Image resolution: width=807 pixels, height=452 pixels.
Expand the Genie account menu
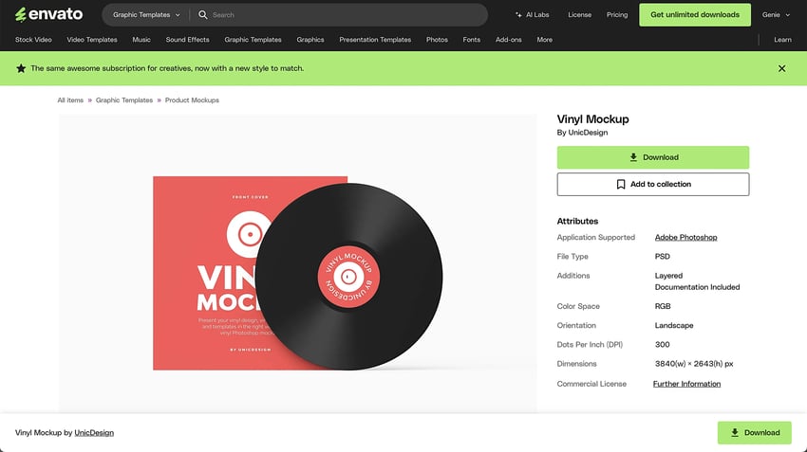pyautogui.click(x=776, y=15)
